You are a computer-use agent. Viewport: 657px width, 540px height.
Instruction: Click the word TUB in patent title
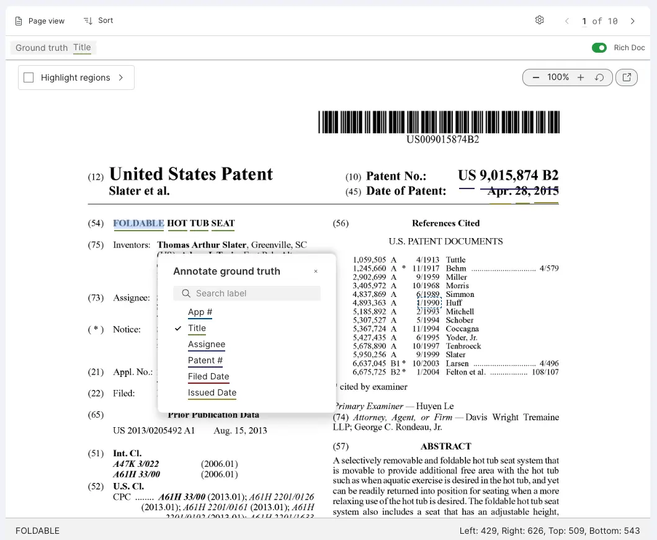pyautogui.click(x=199, y=223)
